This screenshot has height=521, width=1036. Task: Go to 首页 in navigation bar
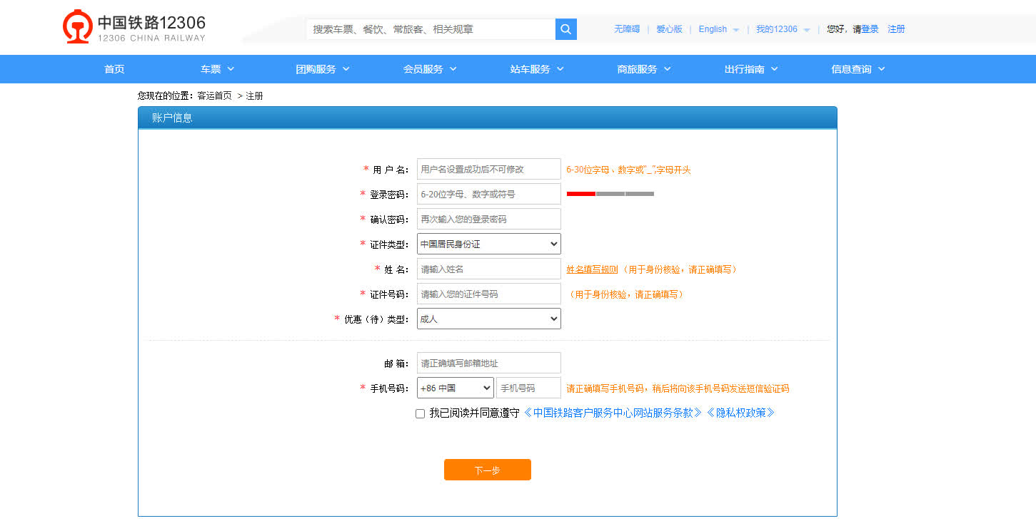tap(114, 69)
